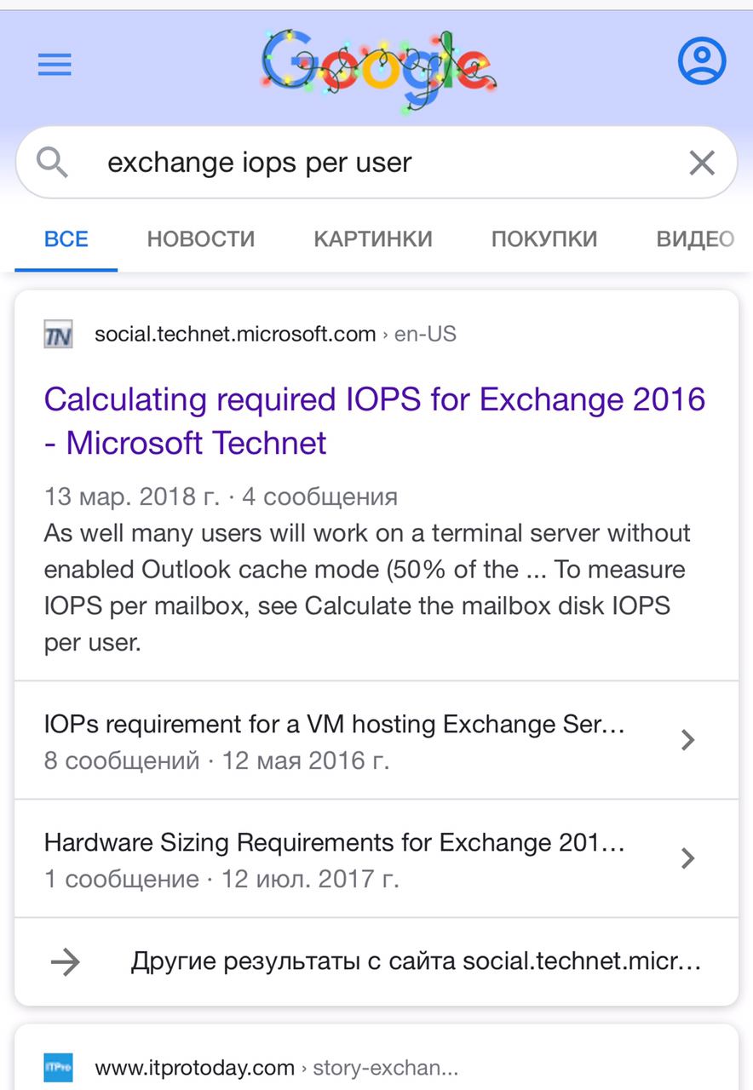Switch to the КАРТИНКИ tab
This screenshot has height=1090, width=753.
click(373, 239)
